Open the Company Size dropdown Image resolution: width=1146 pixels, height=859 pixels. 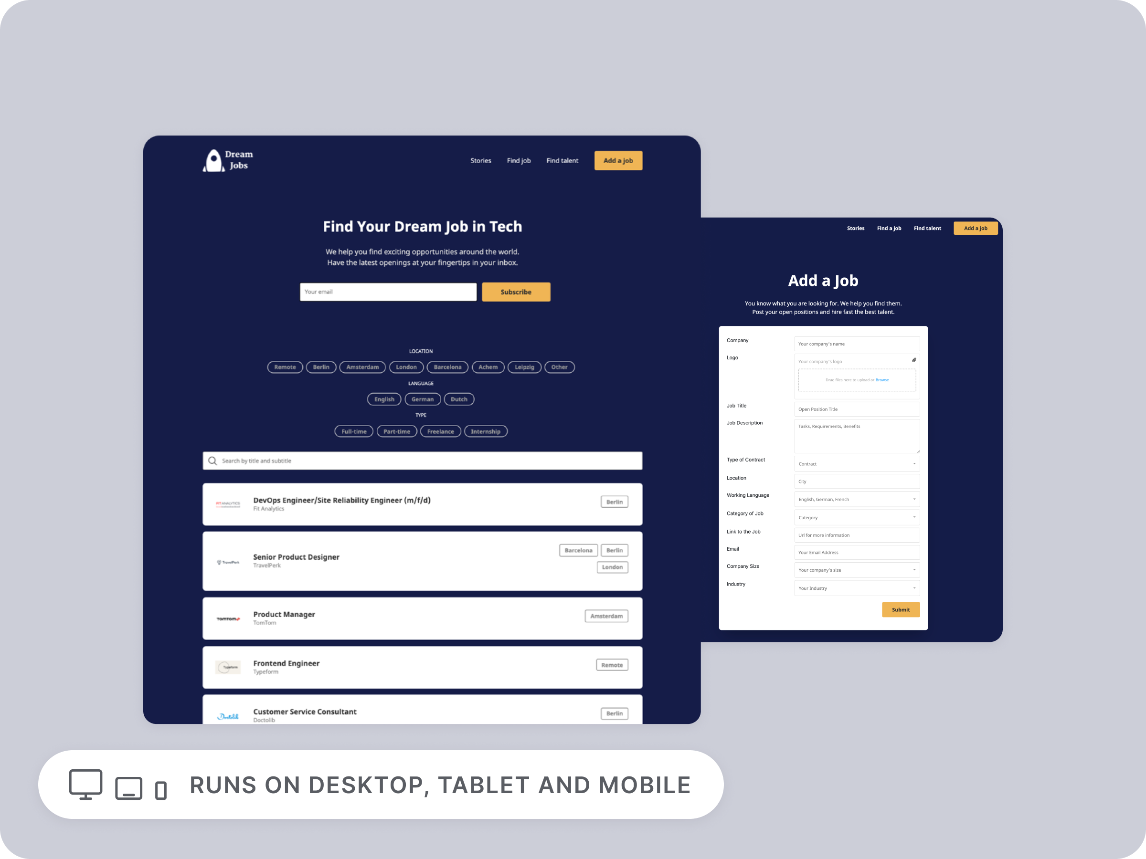pyautogui.click(x=857, y=570)
